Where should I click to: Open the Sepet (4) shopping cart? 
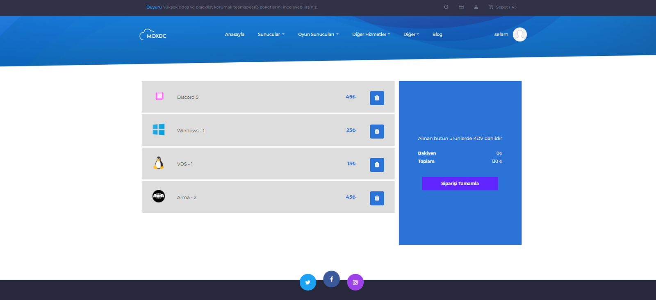coord(503,7)
